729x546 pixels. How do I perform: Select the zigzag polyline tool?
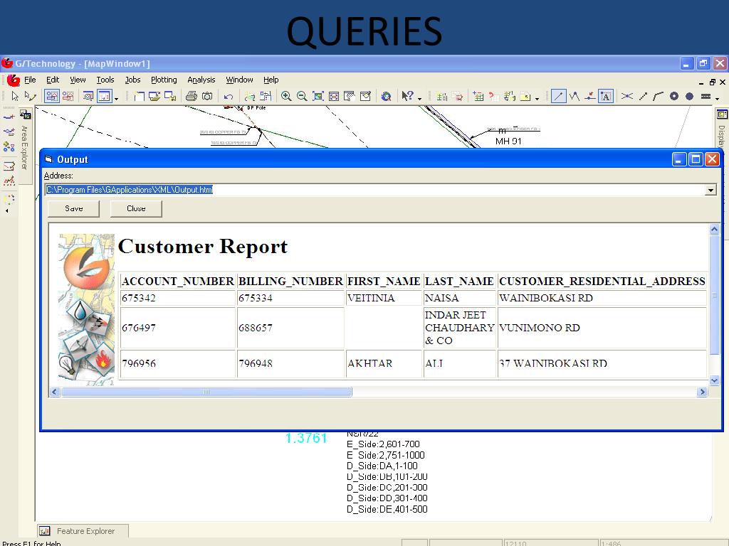pos(575,96)
